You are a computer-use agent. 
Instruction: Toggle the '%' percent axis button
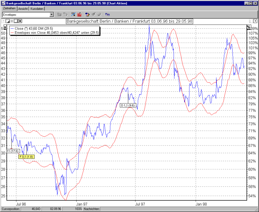249,27
